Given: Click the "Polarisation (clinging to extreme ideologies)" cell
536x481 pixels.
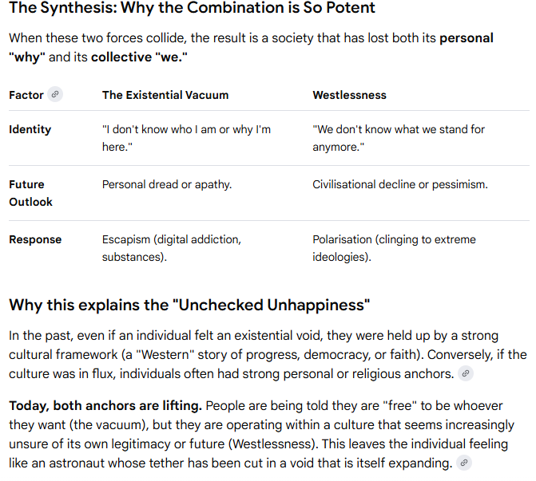Looking at the screenshot, I should [x=394, y=248].
